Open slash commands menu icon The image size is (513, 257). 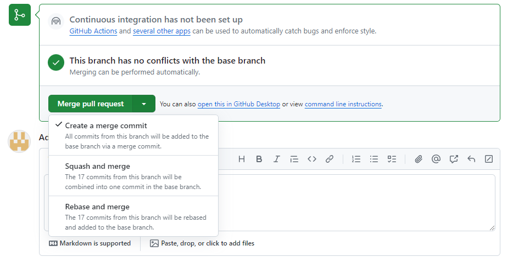(489, 159)
